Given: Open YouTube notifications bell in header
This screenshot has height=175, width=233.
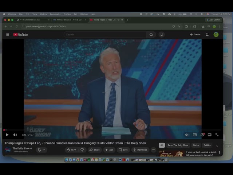Looking at the screenshot, I should [207, 35].
